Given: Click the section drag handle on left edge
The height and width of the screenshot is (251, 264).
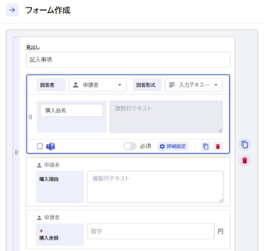Looking at the screenshot, I should pos(16,152).
